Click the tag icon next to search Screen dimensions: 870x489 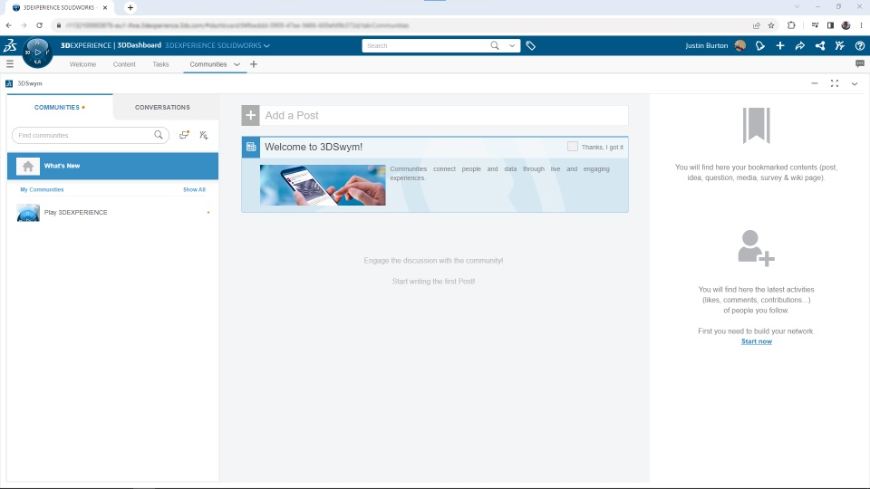point(531,45)
